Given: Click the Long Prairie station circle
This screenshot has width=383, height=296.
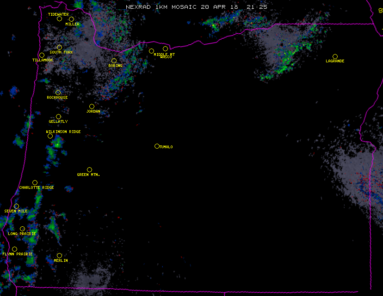Looking at the screenshot, I should [x=22, y=229].
